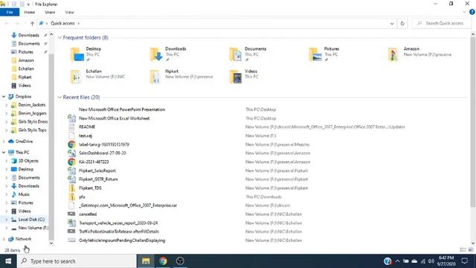Open the Share ribbon tab
476x268 pixels.
click(x=50, y=12)
